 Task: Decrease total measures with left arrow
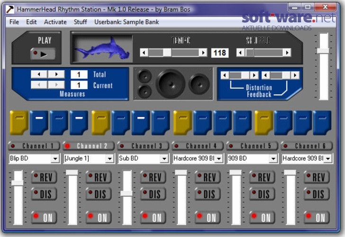pos(39,74)
